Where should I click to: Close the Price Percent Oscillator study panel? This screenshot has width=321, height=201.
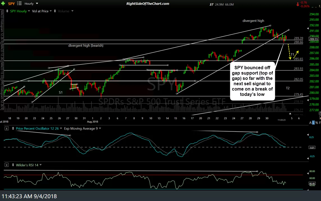(6, 128)
